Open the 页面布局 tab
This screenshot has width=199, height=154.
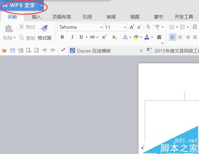62,17
